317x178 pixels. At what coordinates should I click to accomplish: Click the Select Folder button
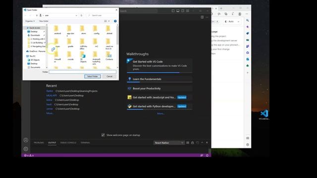pos(93,76)
